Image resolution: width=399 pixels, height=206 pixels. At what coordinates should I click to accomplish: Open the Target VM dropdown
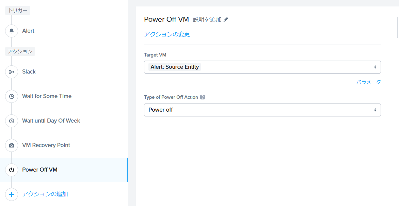(262, 67)
